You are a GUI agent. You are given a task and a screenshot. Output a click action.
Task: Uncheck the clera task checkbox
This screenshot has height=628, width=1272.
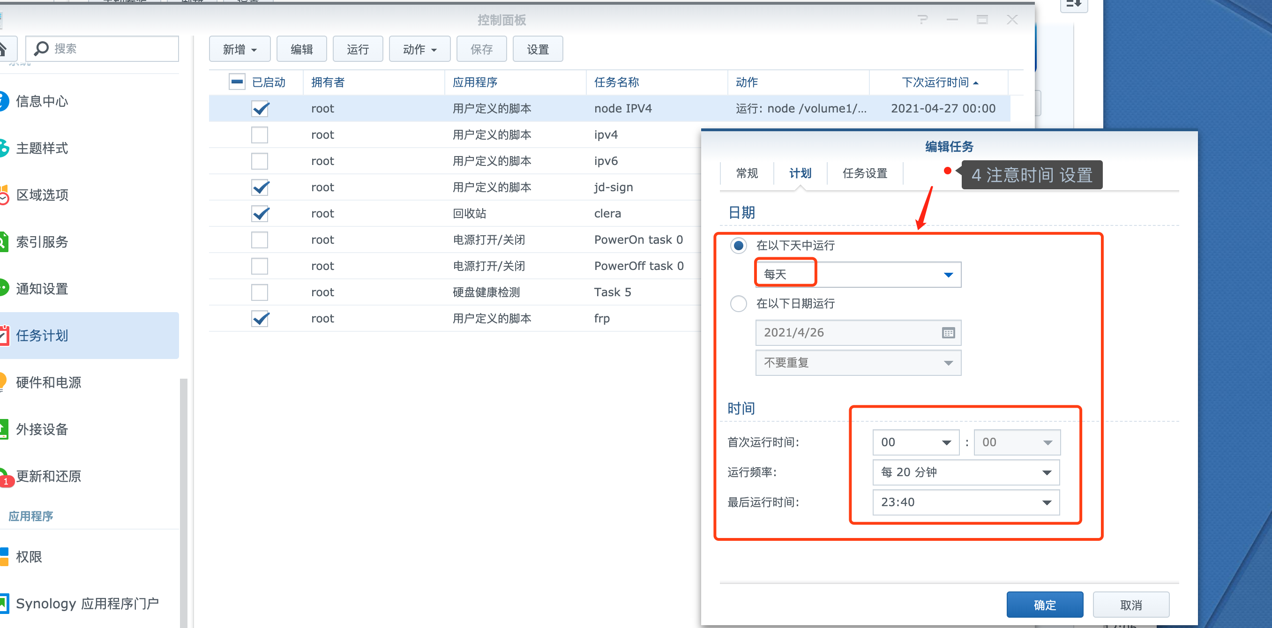pos(260,213)
